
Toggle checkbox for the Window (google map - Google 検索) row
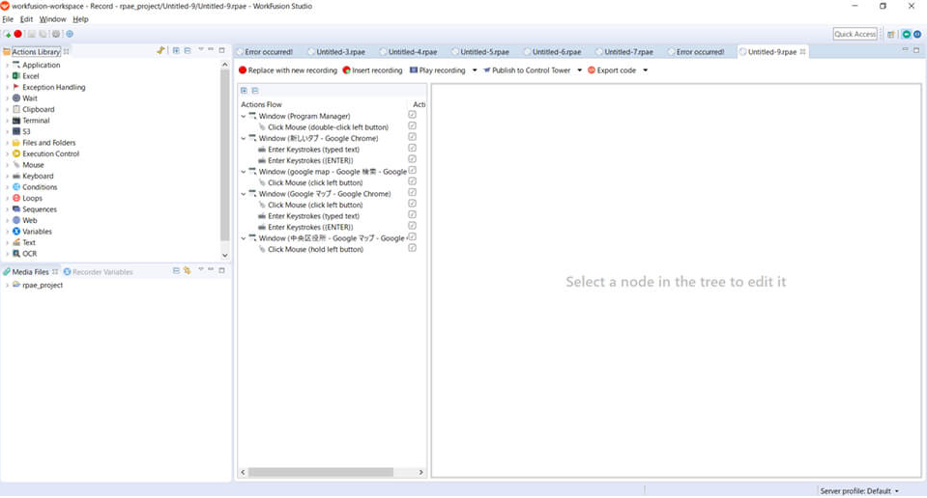point(412,171)
